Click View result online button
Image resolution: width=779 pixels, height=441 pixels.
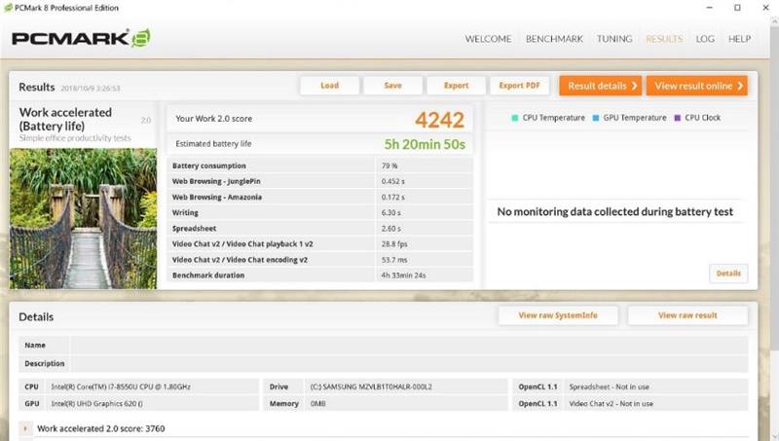(696, 86)
